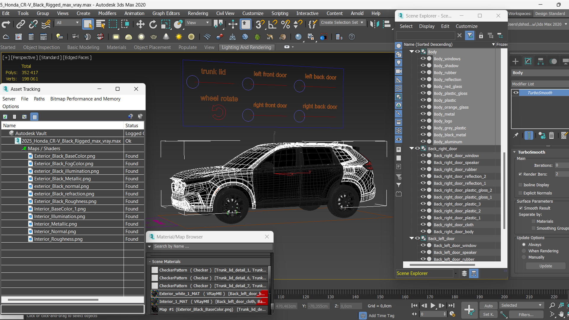
Task: Click the Select and Link chain icon
Action: click(x=20, y=24)
